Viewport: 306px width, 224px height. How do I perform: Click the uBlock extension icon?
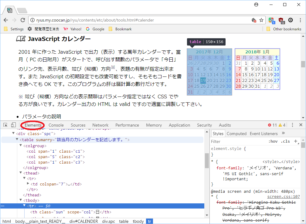pyautogui.click(x=281, y=20)
